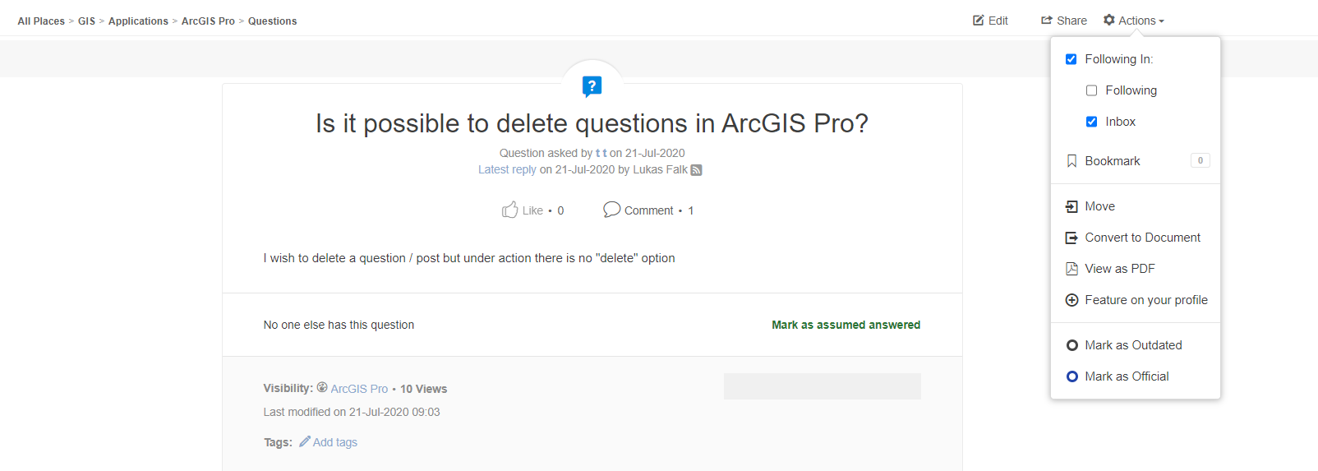This screenshot has height=471, width=1318.
Task: Click the Share arrow icon
Action: tap(1047, 21)
